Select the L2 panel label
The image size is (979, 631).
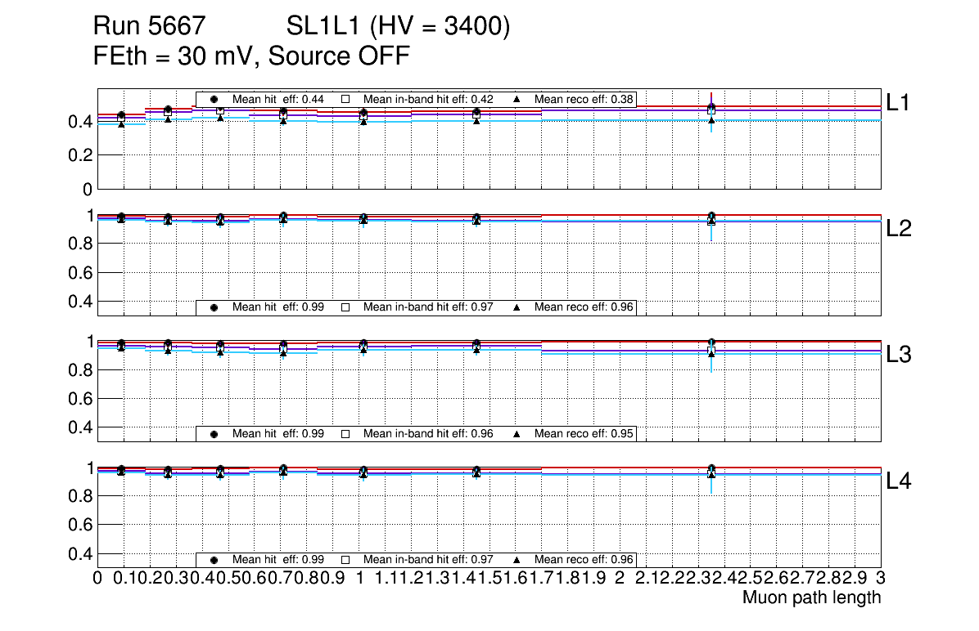[x=899, y=229]
